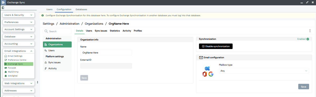The width and height of the screenshot is (316, 97).
Task: Click the organization Name input field
Action: (x=106, y=53)
